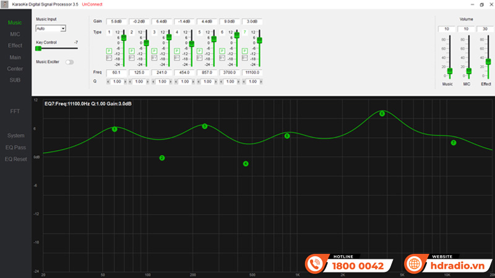Select EQ node 7 on the graph
Image resolution: width=495 pixels, height=278 pixels.
(454, 143)
